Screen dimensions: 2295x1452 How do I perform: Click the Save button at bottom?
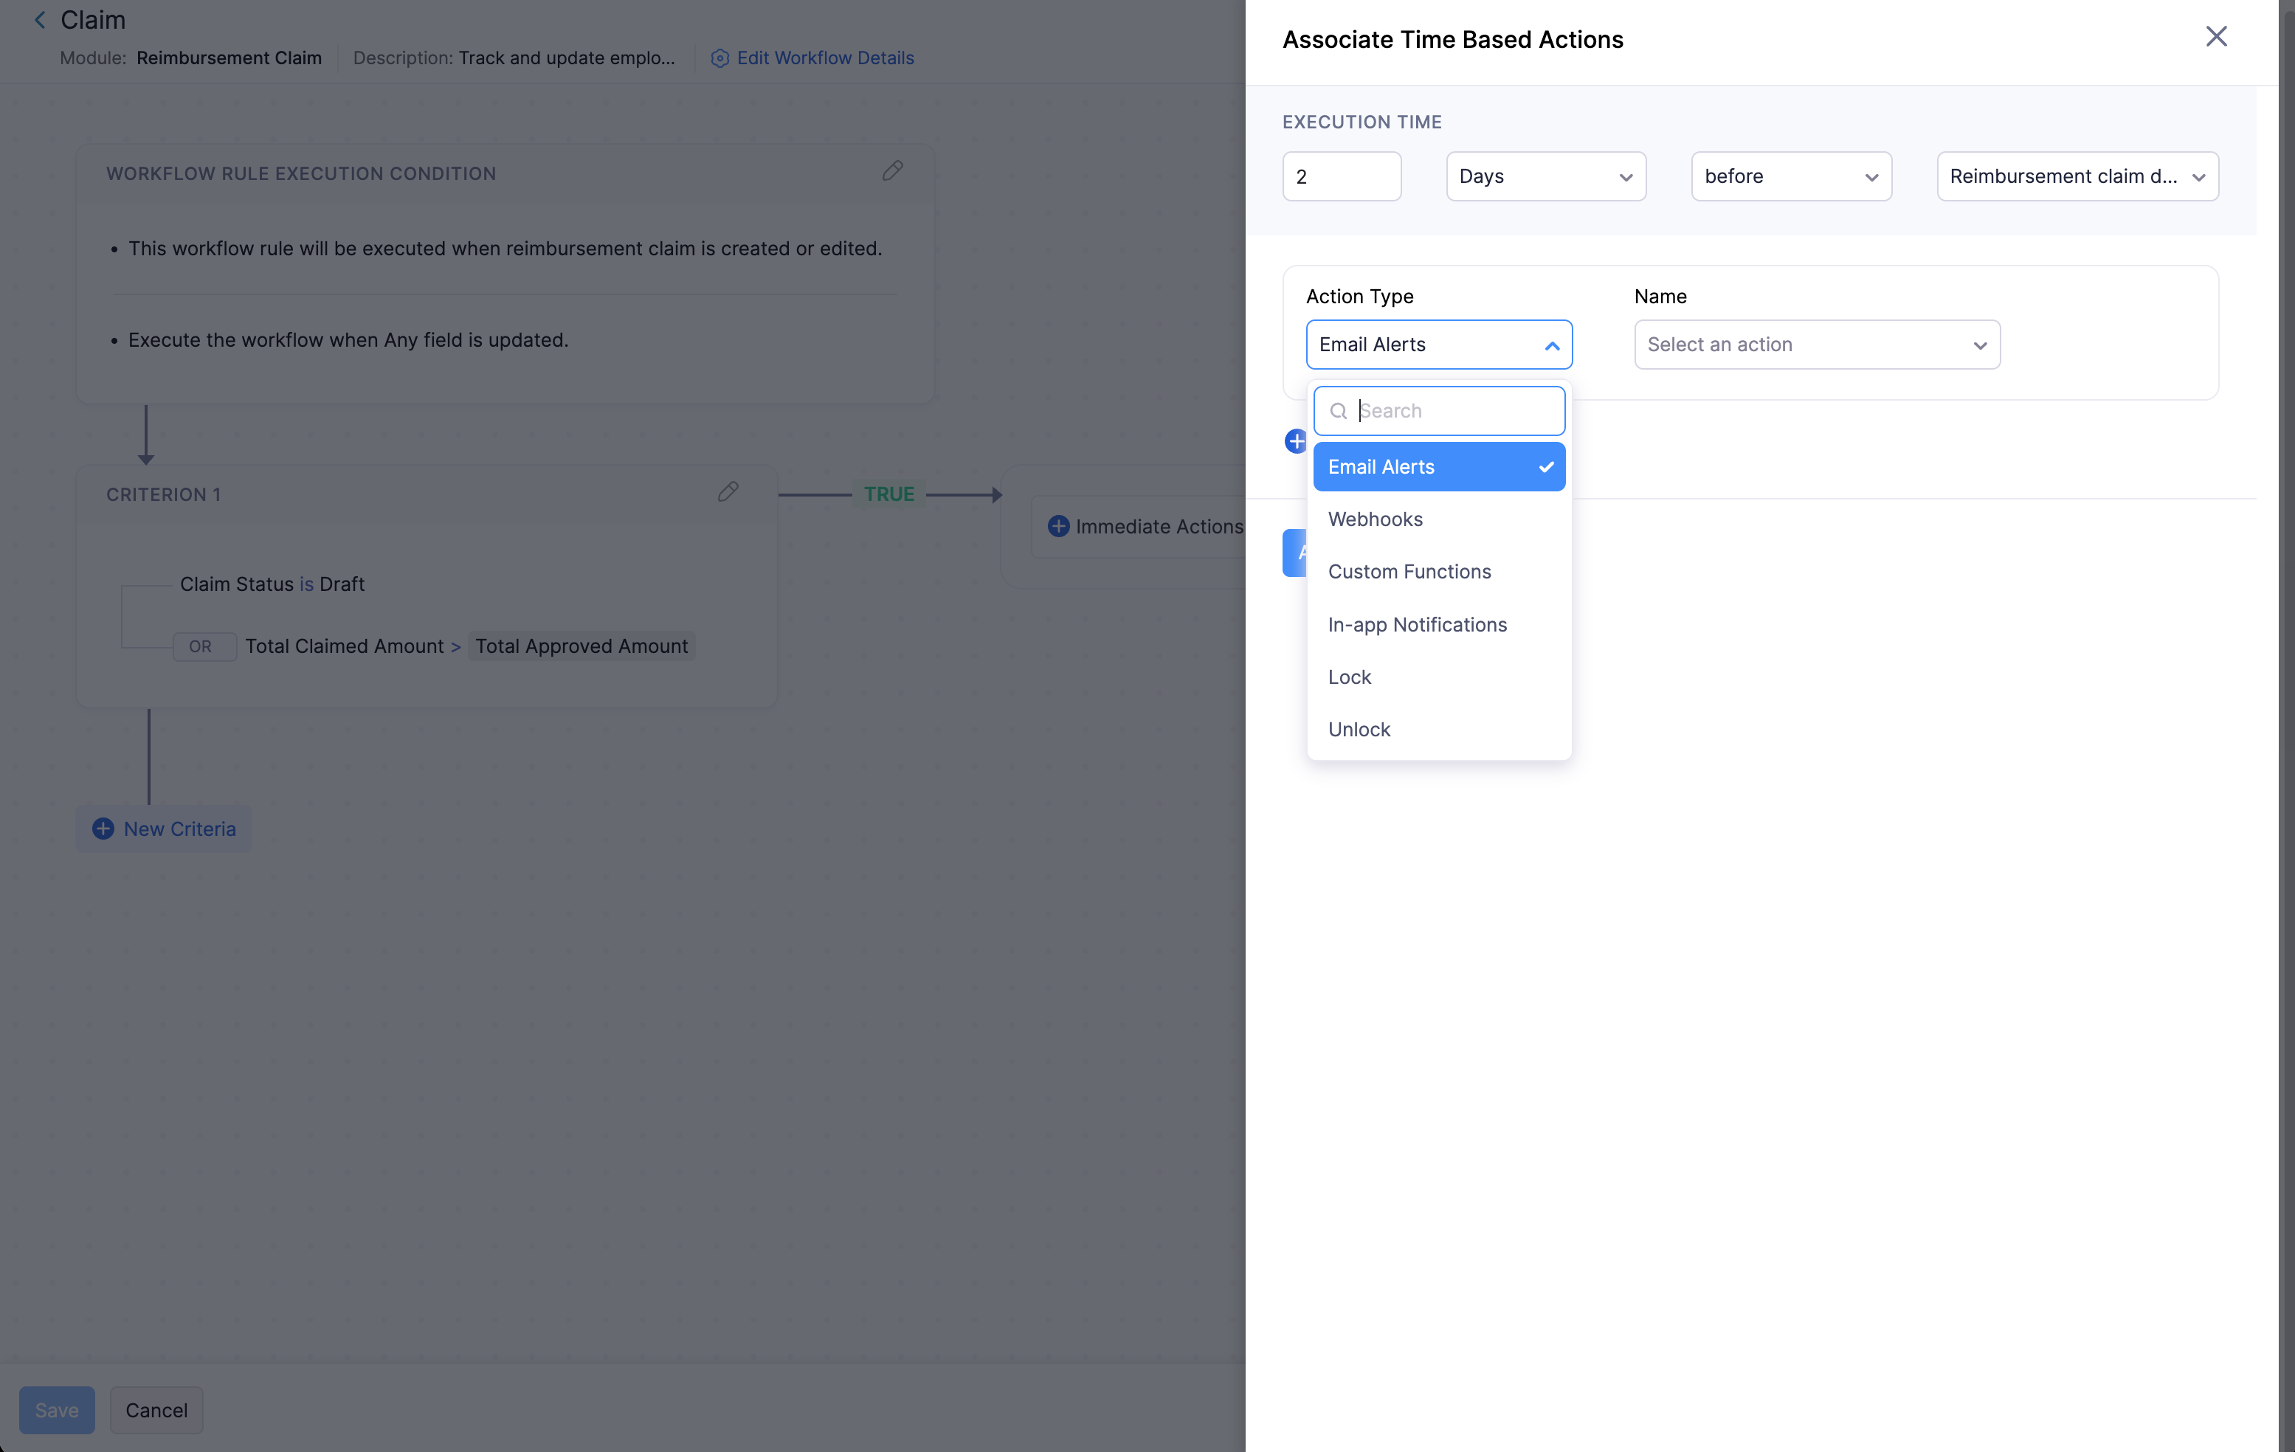pos(57,1410)
